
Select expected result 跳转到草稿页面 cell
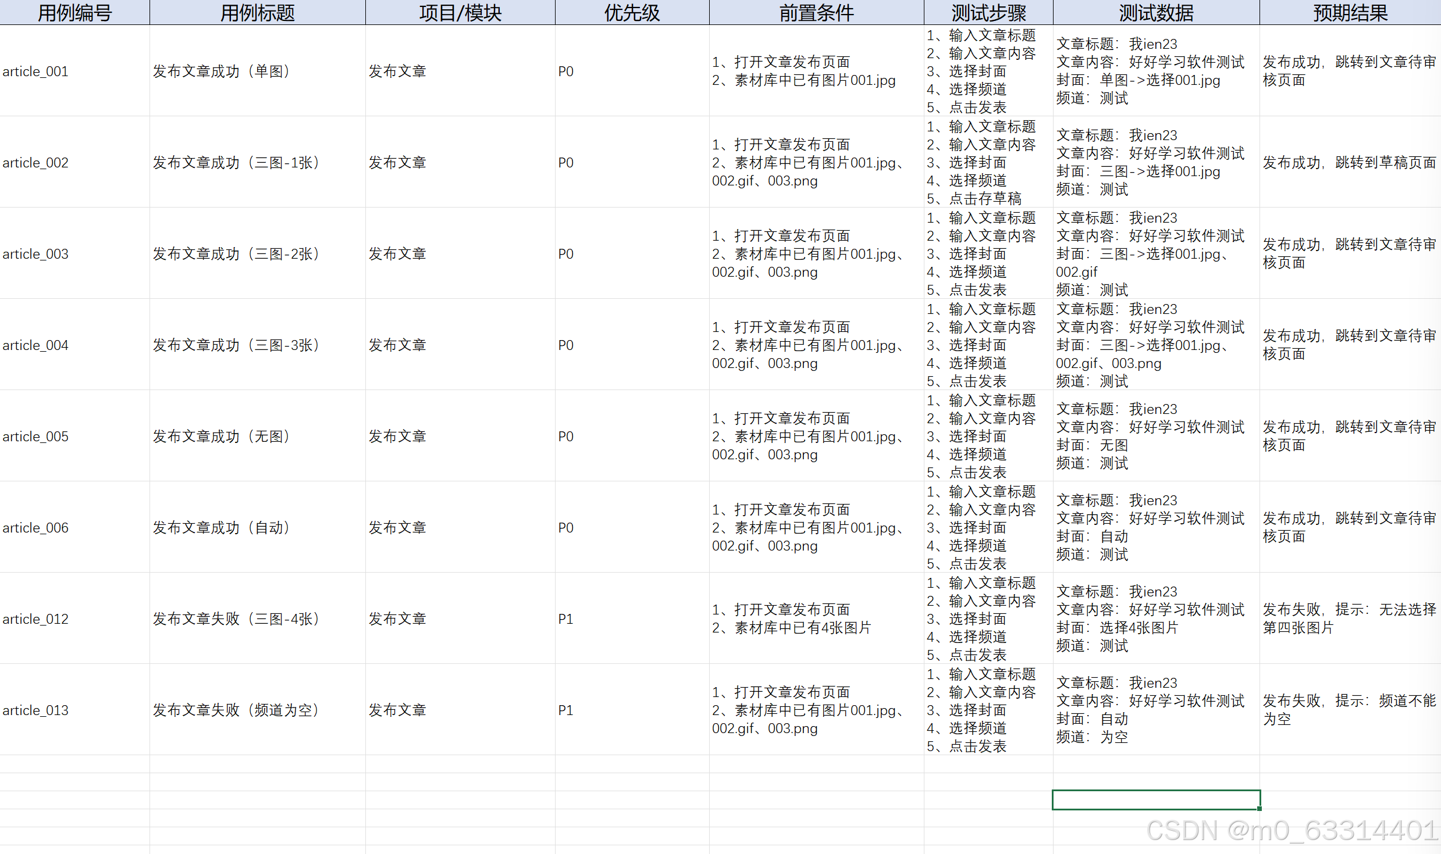coord(1350,162)
